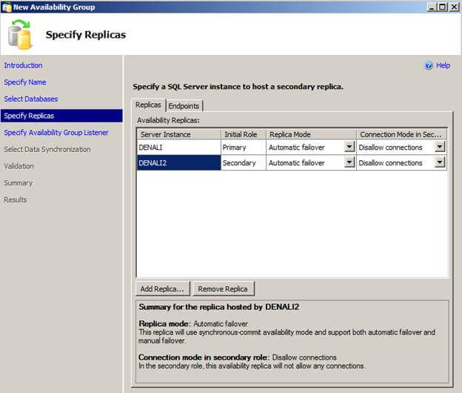Click the availability group wizard icon in header
The image size is (462, 393).
pos(20,36)
